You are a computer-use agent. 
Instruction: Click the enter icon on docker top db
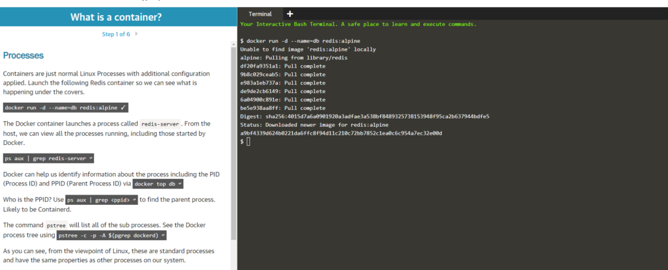coord(180,184)
